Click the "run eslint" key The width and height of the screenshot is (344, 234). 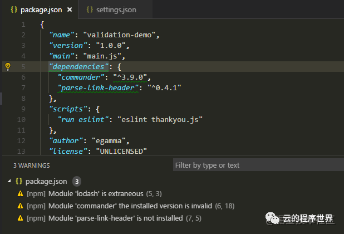(83, 120)
